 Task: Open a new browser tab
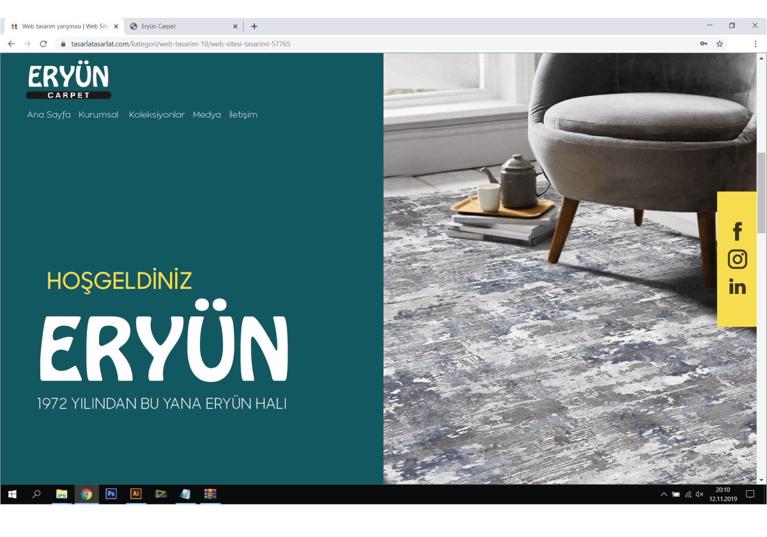[x=254, y=26]
